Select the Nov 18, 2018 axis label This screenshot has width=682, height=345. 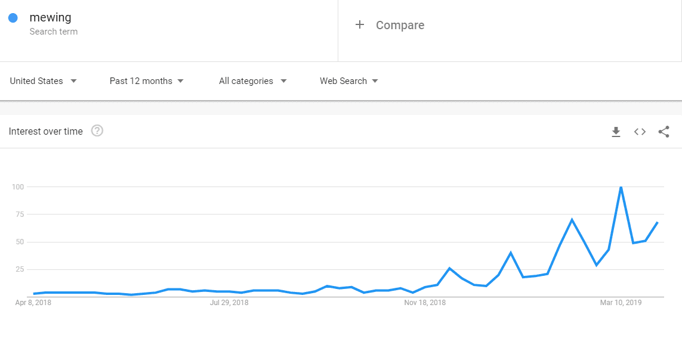(x=425, y=303)
